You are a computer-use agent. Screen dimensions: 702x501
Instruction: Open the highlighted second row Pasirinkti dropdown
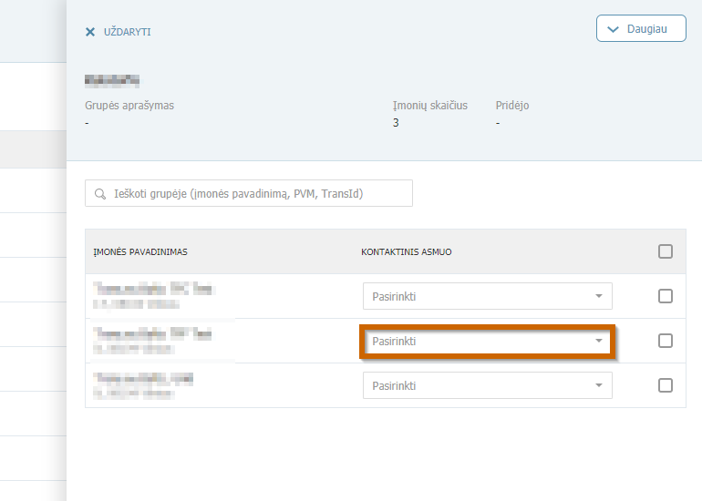point(488,342)
